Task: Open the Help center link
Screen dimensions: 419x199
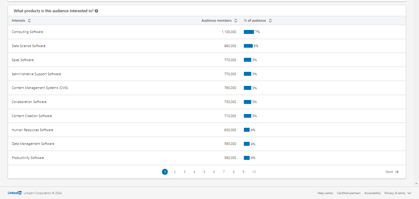Action: click(325, 193)
